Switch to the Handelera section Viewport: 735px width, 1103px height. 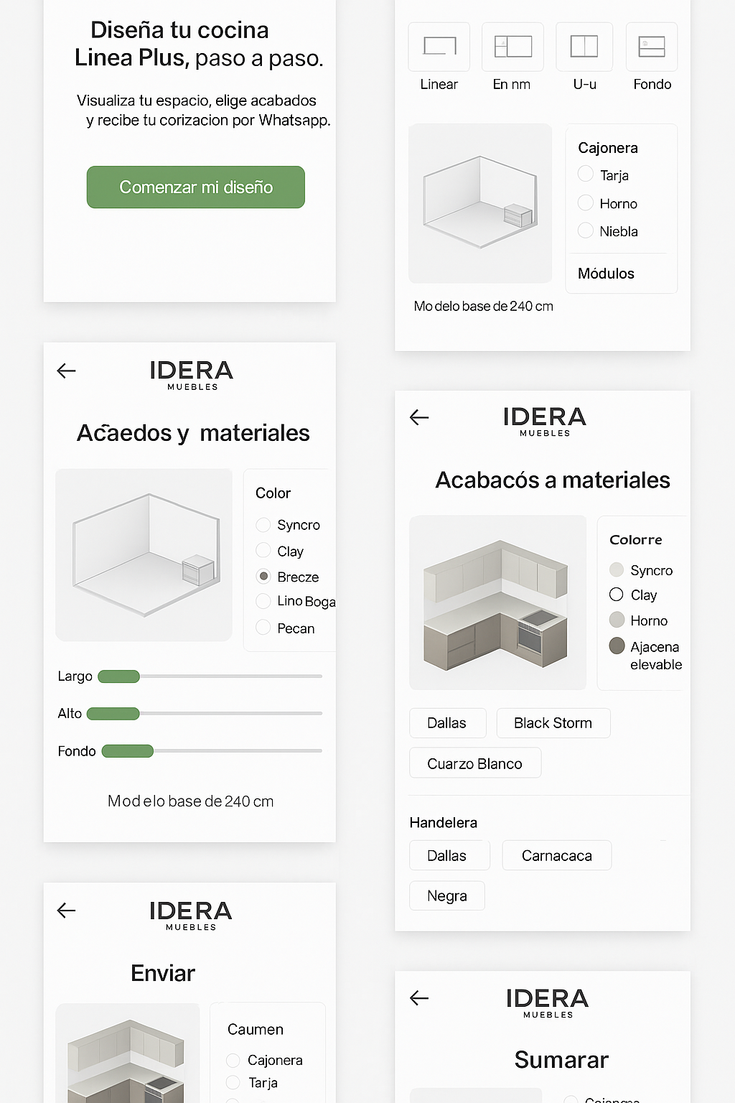(443, 822)
